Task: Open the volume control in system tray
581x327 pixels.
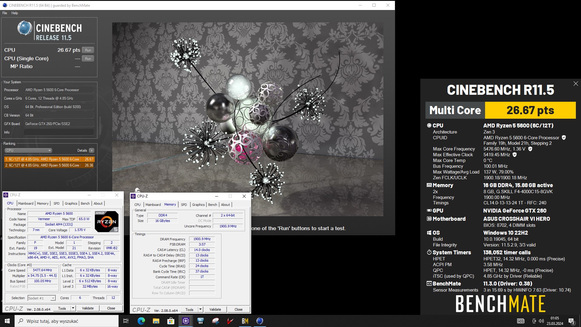Action: 541,321
